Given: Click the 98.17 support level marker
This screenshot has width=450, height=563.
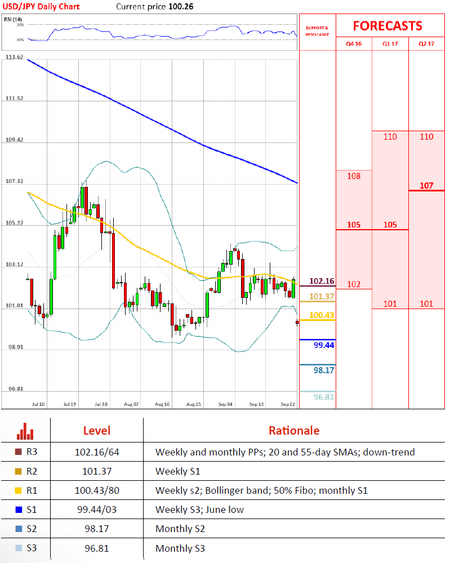Looking at the screenshot, I should pos(324,370).
